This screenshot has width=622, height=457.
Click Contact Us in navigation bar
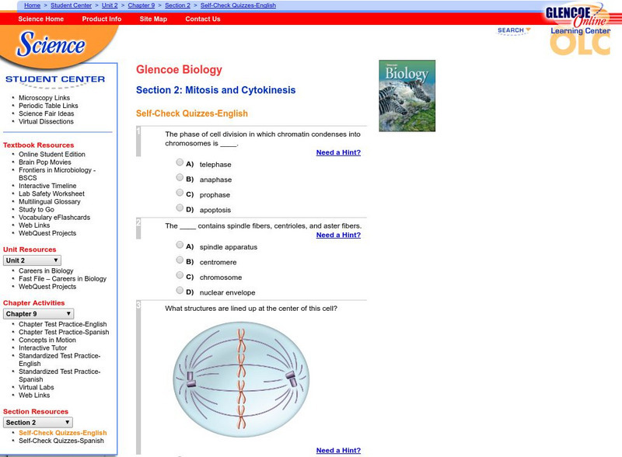pos(203,19)
